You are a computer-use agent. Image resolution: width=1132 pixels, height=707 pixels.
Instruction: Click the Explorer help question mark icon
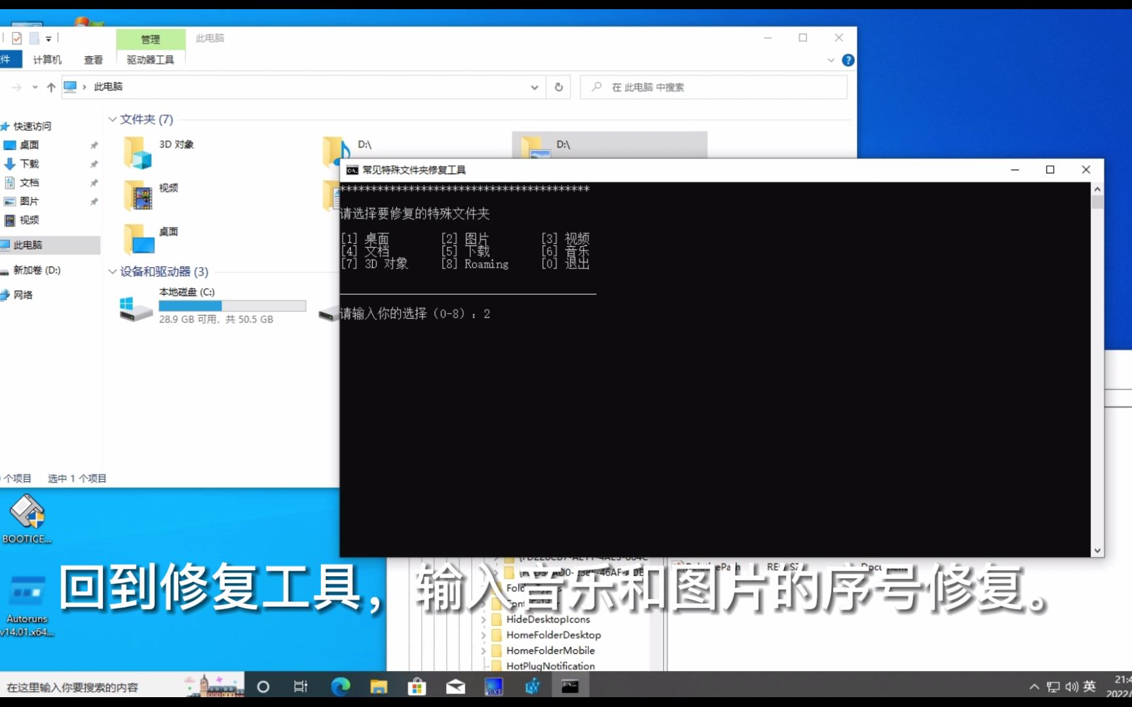pos(848,60)
